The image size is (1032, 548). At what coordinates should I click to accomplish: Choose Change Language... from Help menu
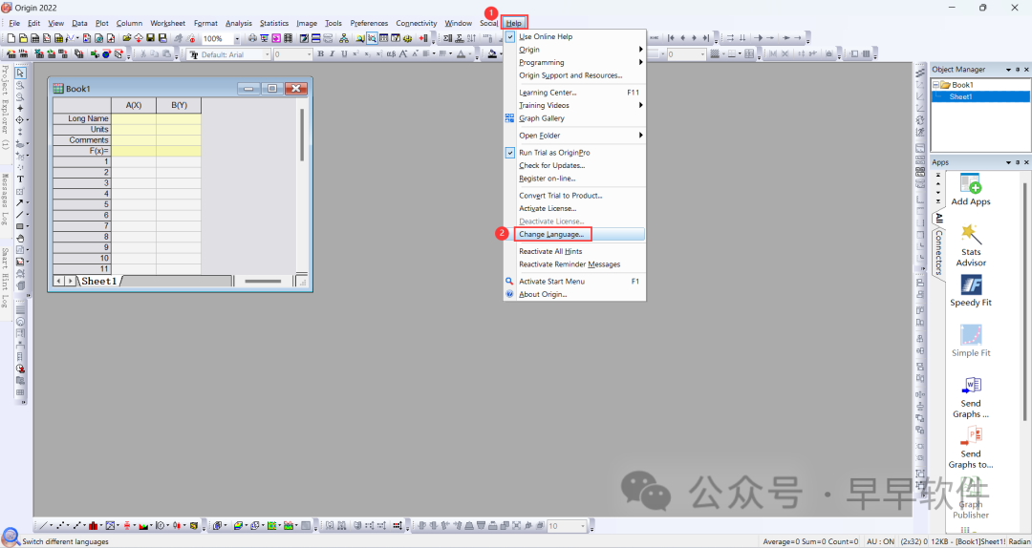[551, 234]
